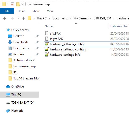This screenshot has height=116, width=129.
Task: Click the cfgvr.BAK file icon
Action: [47, 39]
